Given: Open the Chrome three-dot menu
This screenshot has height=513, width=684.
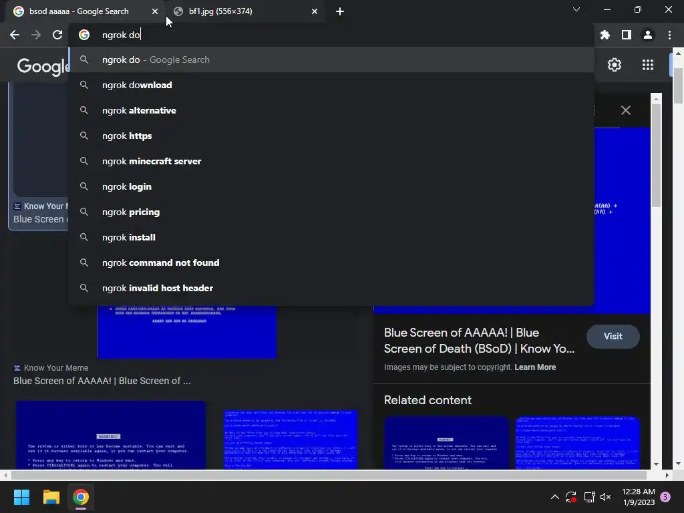Looking at the screenshot, I should coord(669,35).
